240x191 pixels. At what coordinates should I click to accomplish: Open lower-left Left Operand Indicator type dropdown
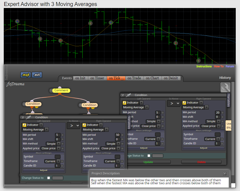click(41, 125)
